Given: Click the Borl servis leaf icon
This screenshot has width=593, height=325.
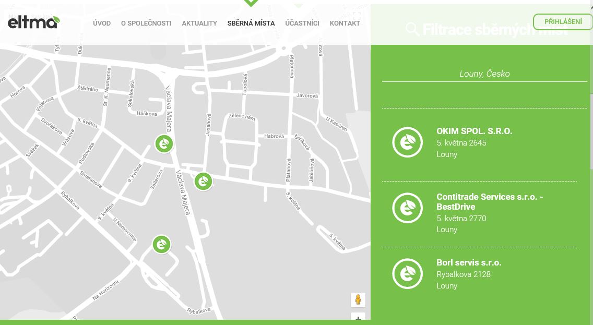Looking at the screenshot, I should coord(407,273).
